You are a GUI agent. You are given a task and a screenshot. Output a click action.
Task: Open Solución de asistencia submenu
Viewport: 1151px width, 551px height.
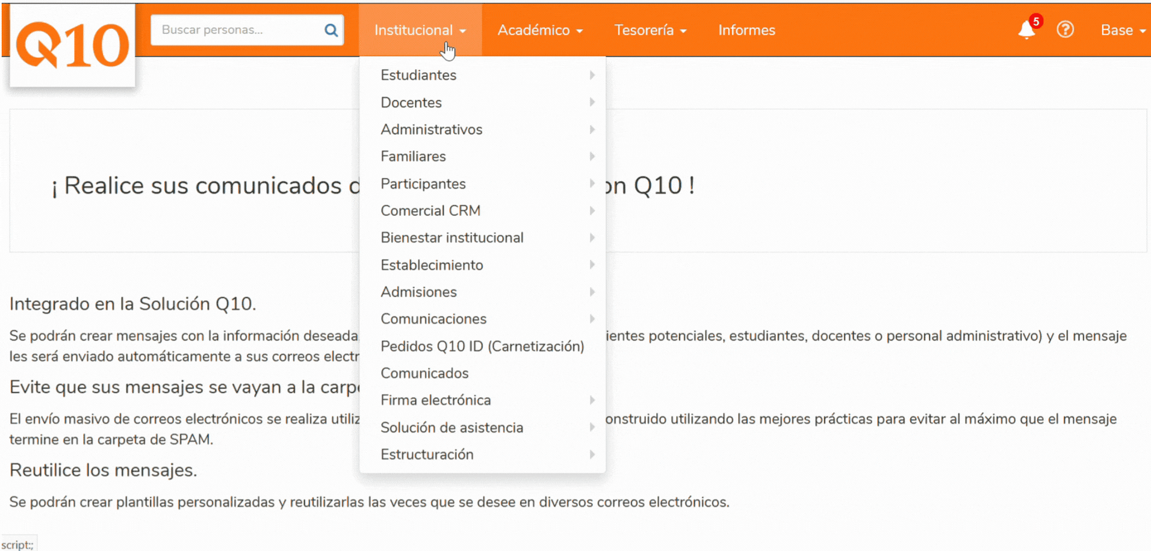[x=482, y=427]
